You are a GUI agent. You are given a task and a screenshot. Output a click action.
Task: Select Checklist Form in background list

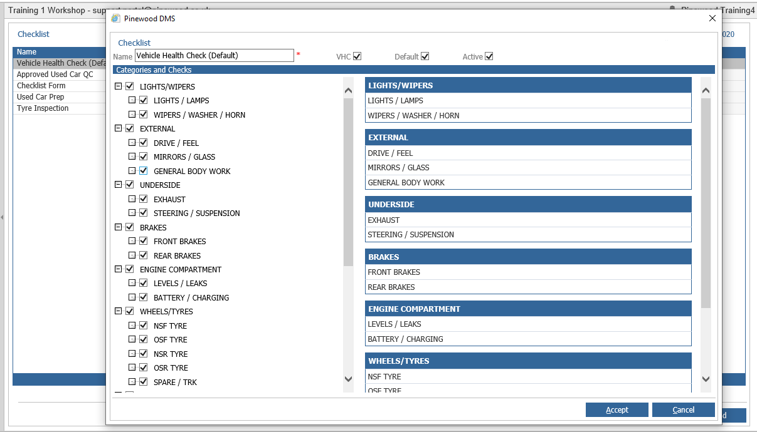41,86
